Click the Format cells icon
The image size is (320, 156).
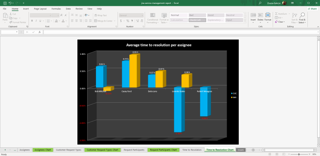(268, 15)
